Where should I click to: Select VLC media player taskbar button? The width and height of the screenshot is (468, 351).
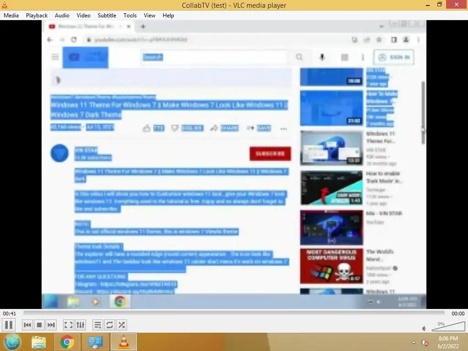124,342
